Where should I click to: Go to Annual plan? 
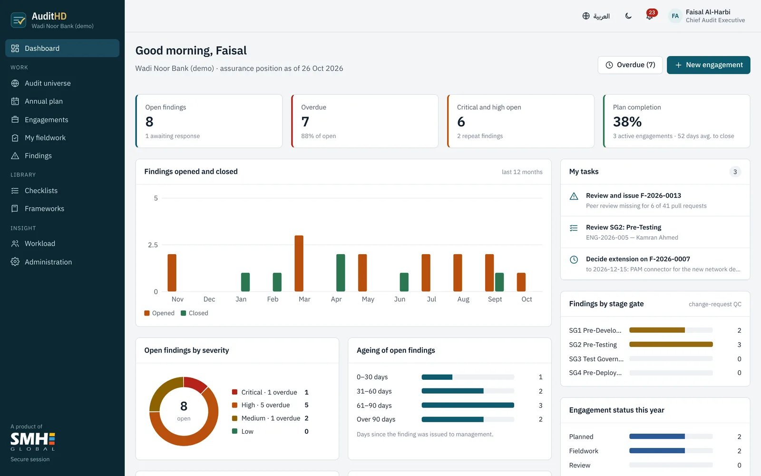pos(62,101)
